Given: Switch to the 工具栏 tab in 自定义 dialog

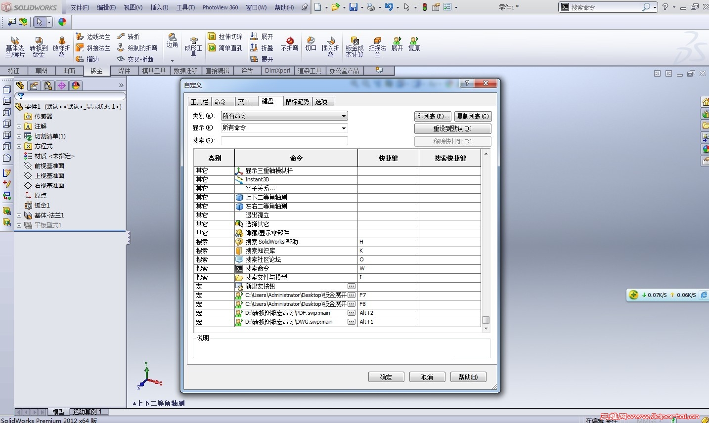Looking at the screenshot, I should [199, 102].
